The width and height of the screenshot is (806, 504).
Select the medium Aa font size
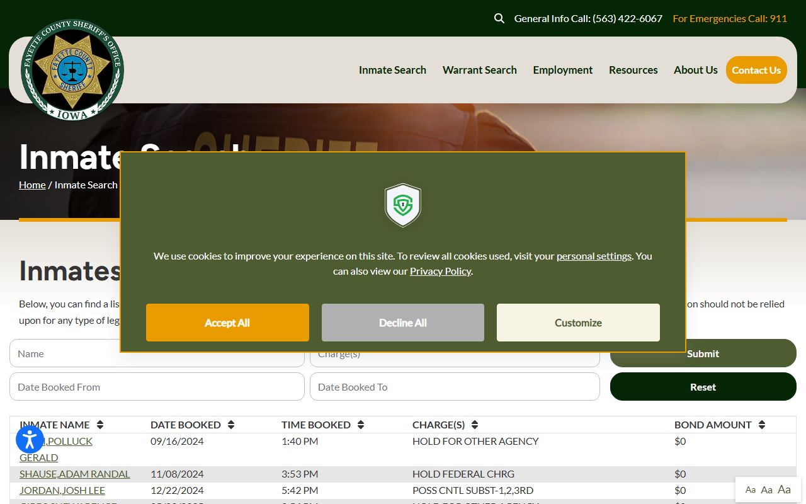[766, 490]
